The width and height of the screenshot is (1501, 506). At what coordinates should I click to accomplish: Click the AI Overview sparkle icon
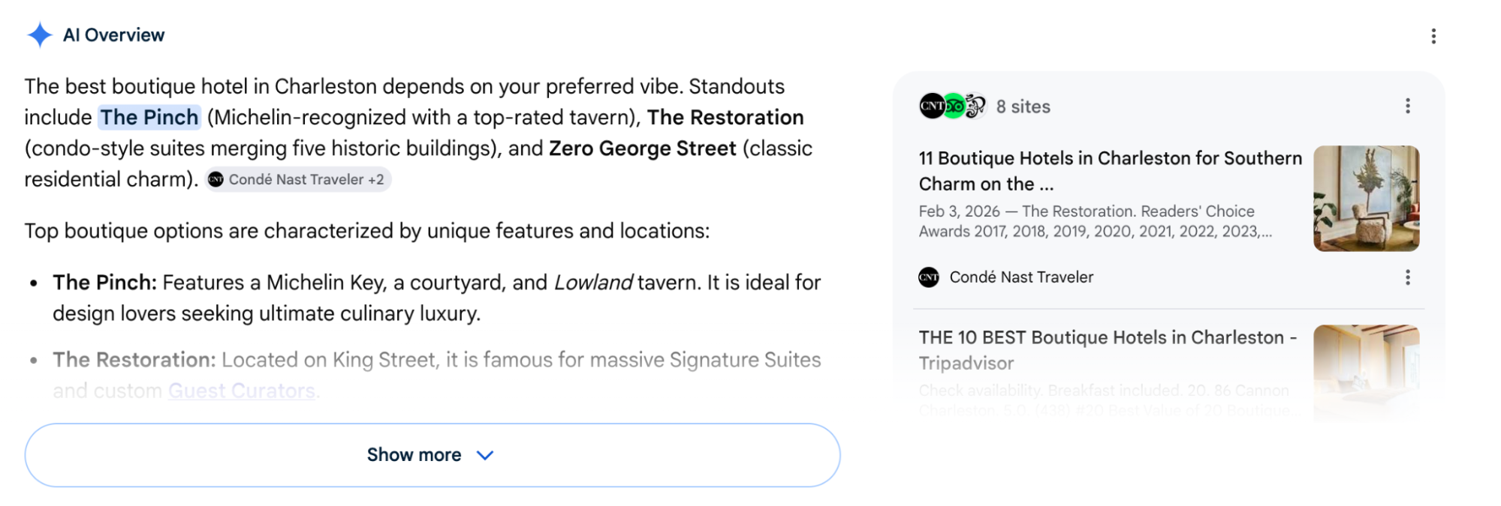tap(39, 34)
